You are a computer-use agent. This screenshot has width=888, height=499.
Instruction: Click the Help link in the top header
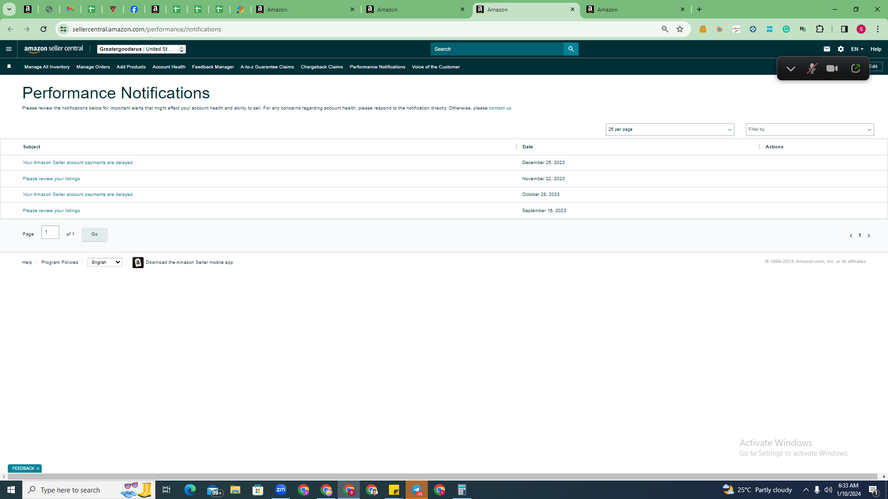pos(876,49)
